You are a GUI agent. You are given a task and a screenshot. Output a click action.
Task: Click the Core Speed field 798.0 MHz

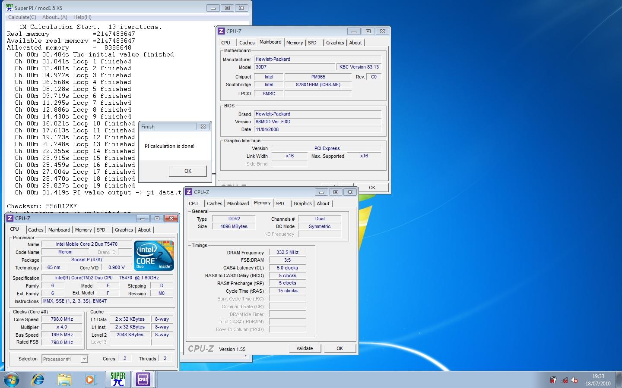pos(62,319)
